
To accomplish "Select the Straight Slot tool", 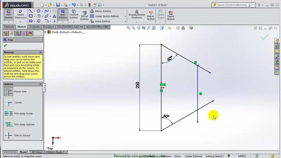I will tap(31, 21).
